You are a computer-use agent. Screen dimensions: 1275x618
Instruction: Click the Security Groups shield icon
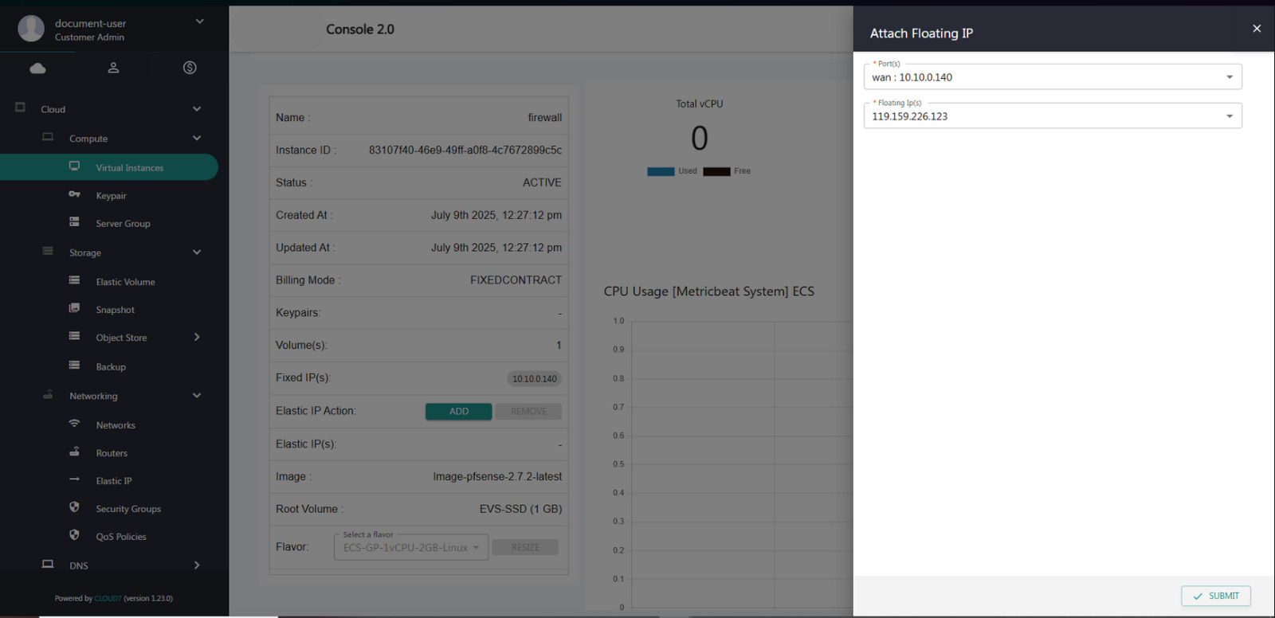74,508
